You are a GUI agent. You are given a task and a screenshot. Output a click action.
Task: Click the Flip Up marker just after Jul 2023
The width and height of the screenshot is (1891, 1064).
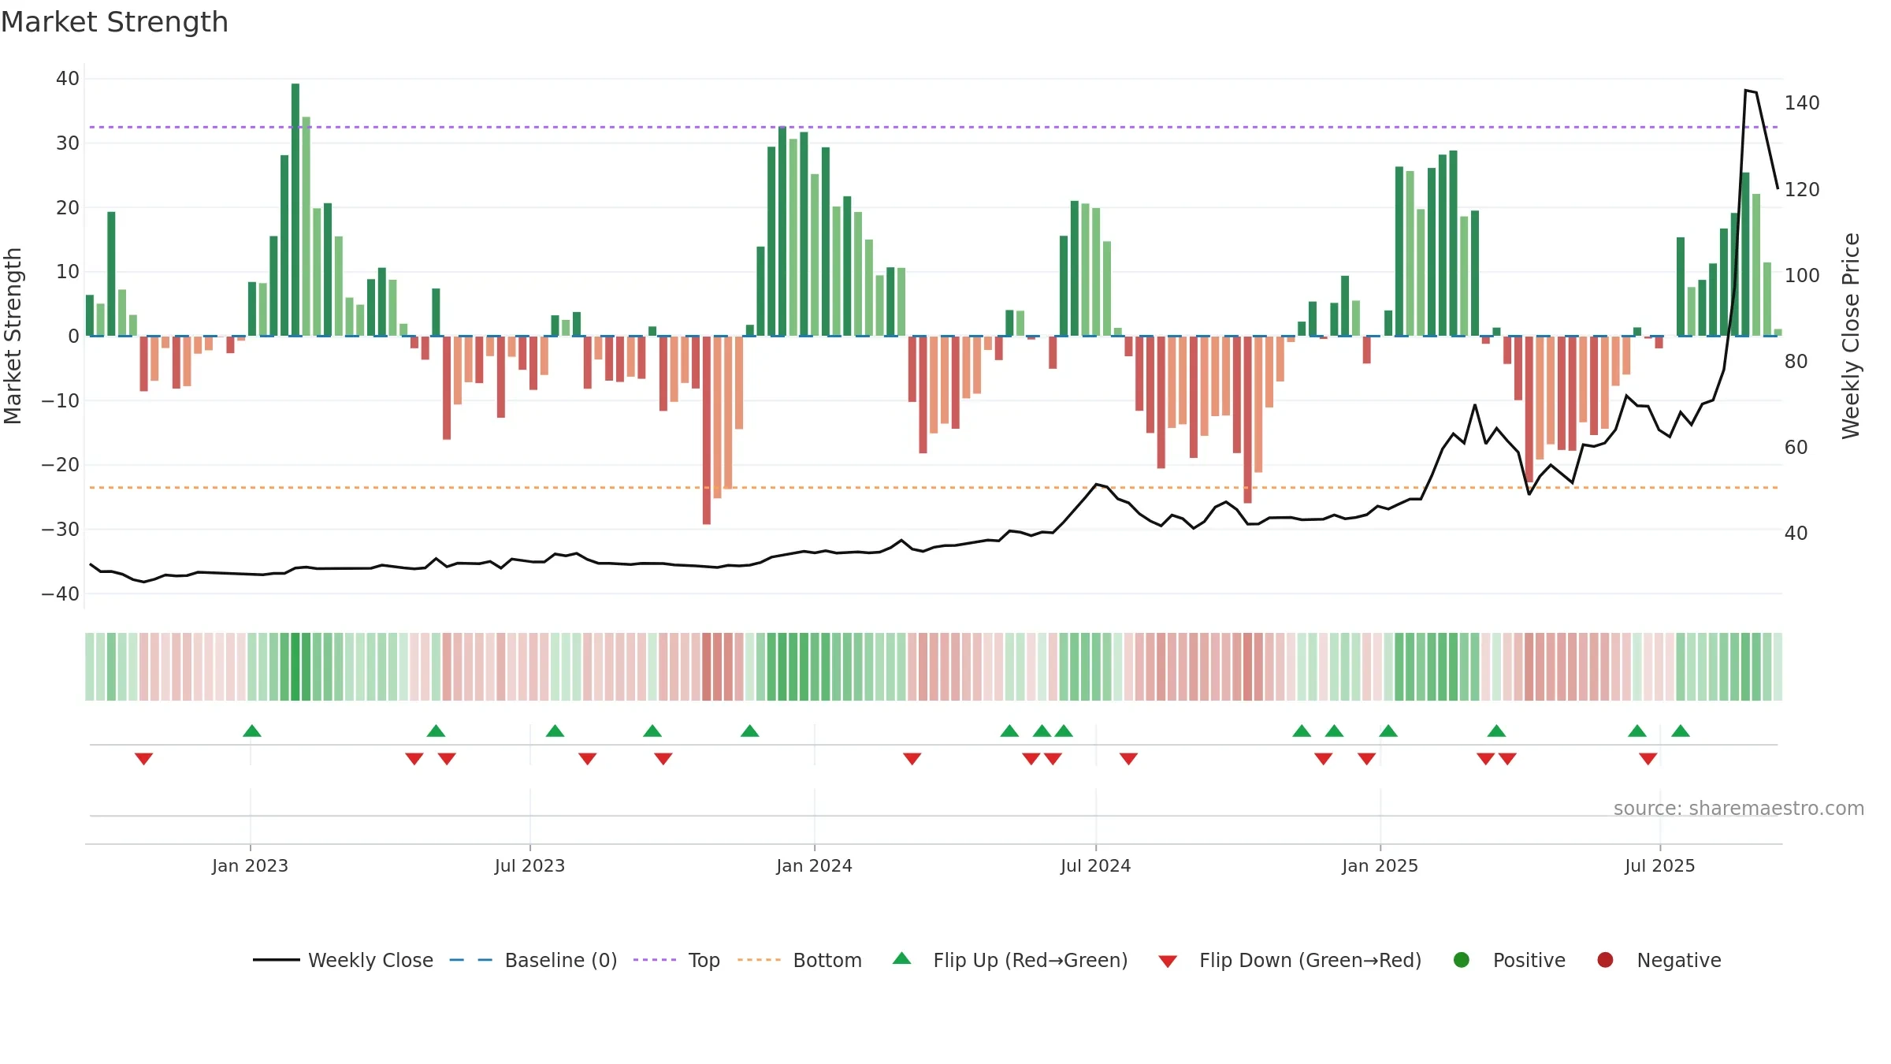(x=555, y=731)
